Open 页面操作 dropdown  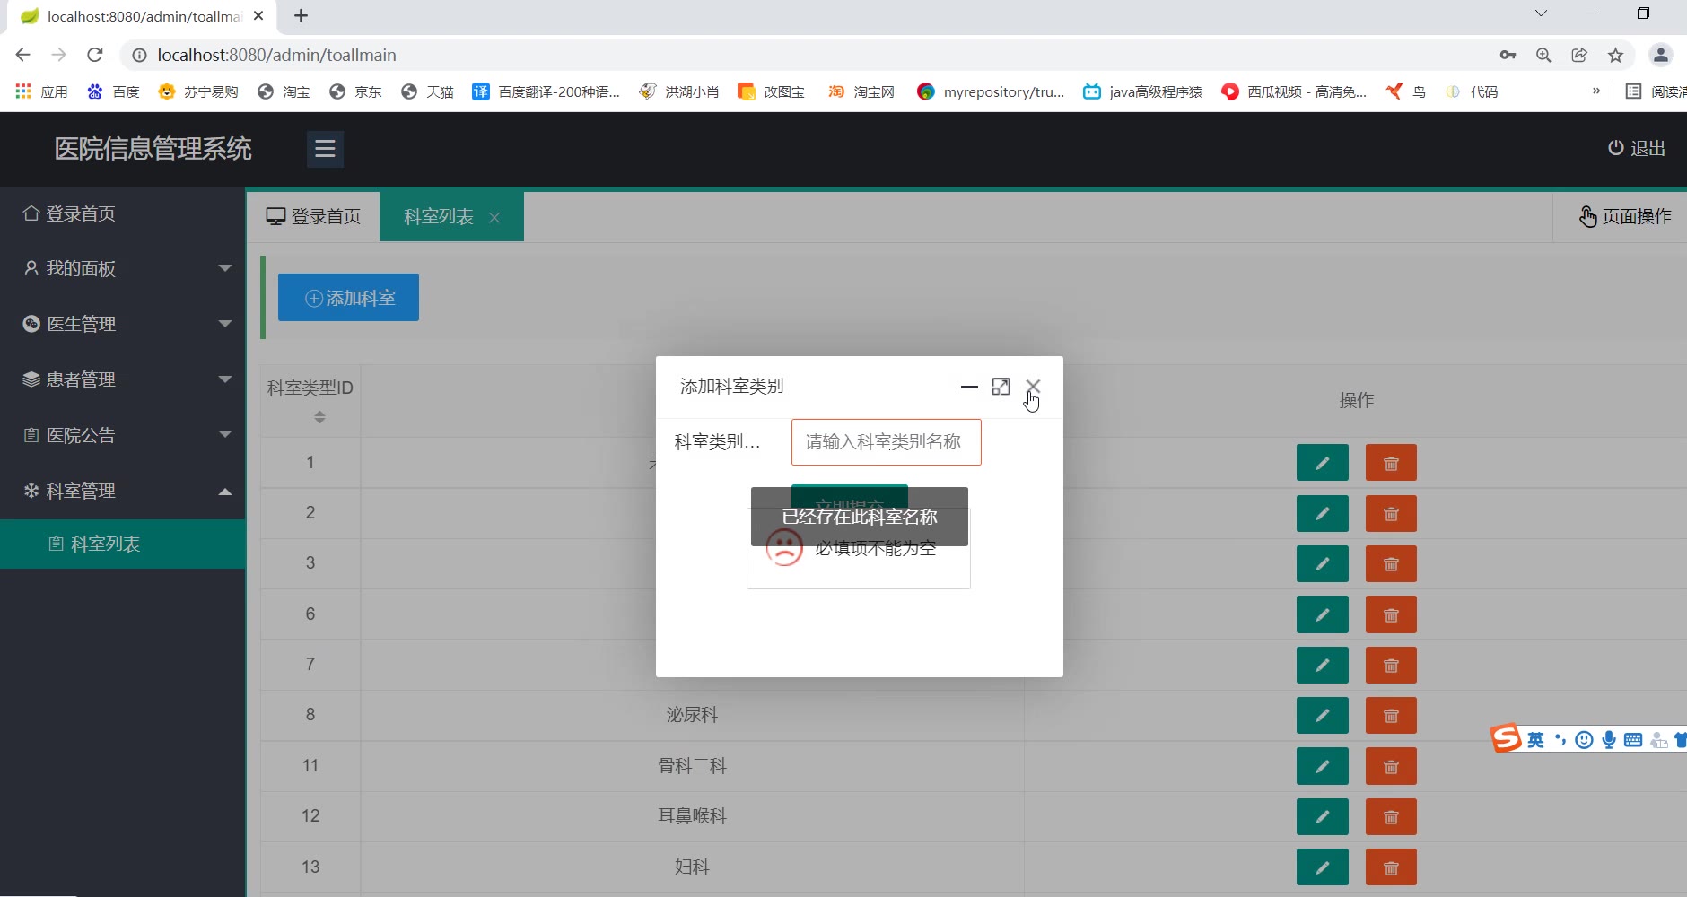click(x=1625, y=216)
